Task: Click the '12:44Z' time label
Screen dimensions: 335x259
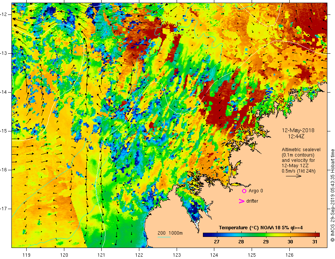Action: 296,136
